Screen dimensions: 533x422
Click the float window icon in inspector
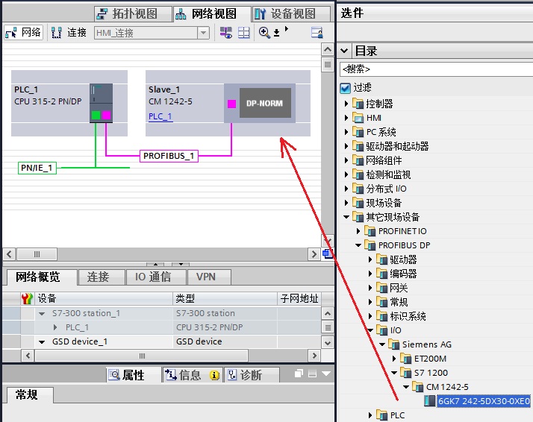click(x=299, y=374)
